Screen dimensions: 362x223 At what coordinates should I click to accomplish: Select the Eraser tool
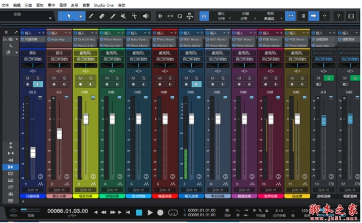click(x=102, y=16)
